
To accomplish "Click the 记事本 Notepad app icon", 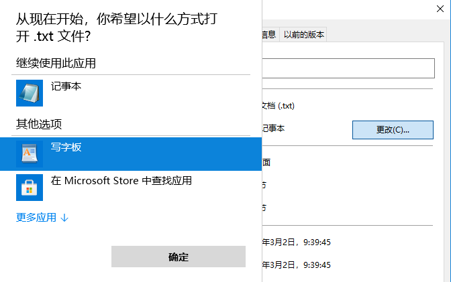I will tap(29, 93).
